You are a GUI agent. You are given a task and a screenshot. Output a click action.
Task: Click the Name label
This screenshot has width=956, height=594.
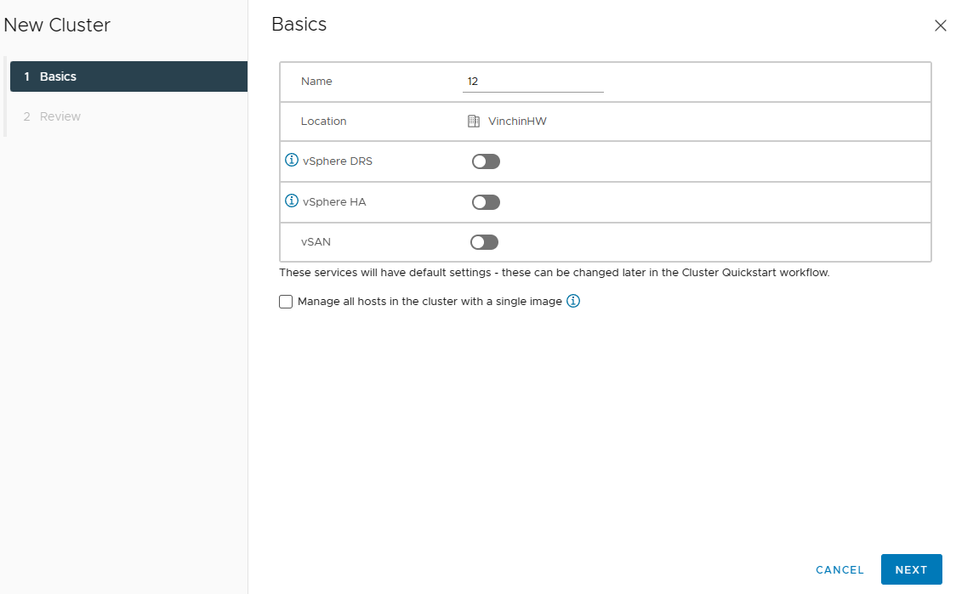pos(316,81)
